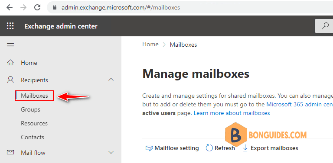Open the app launcher waffle icon
This screenshot has width=333, height=163.
coord(10,26)
